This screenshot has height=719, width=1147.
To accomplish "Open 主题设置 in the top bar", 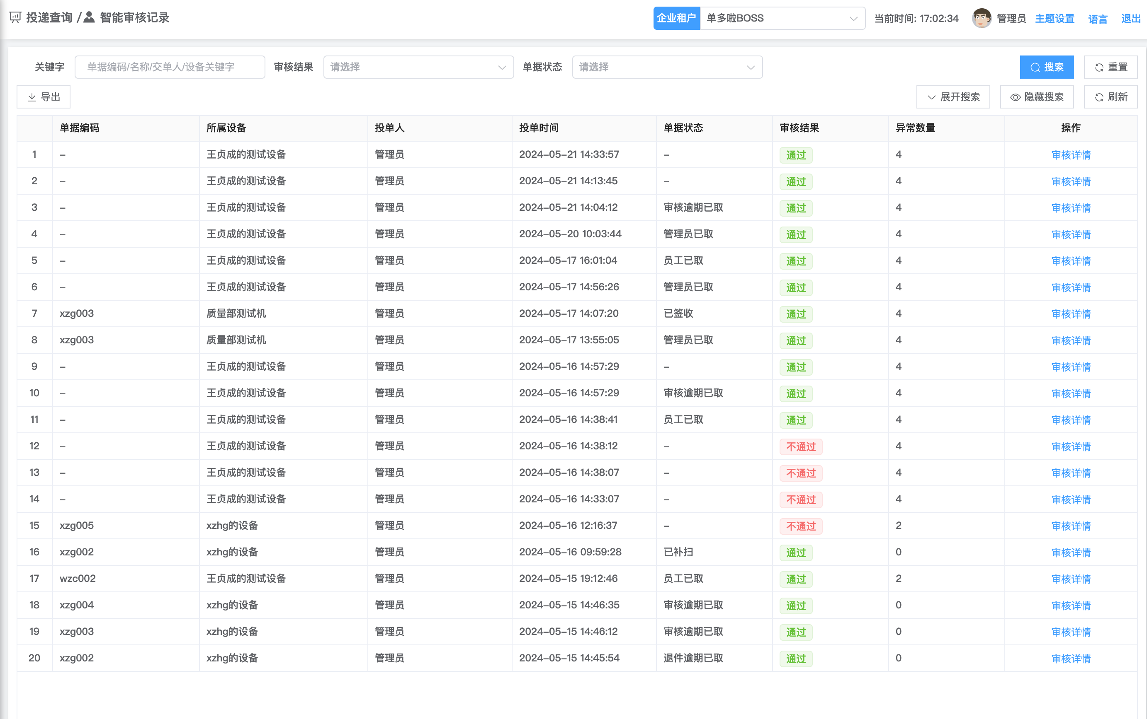I will point(1054,19).
